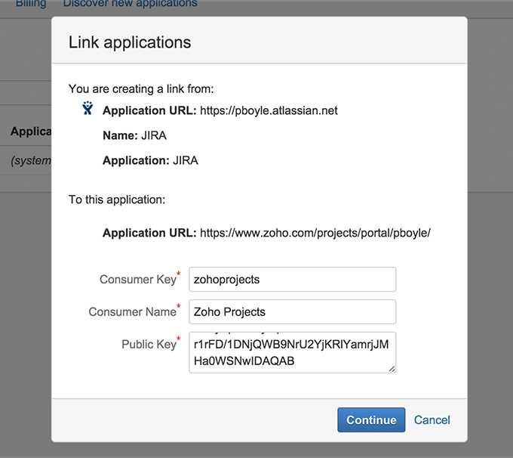Click into the Consumer Name field
Viewport: 513px width, 458px height.
coord(292,311)
